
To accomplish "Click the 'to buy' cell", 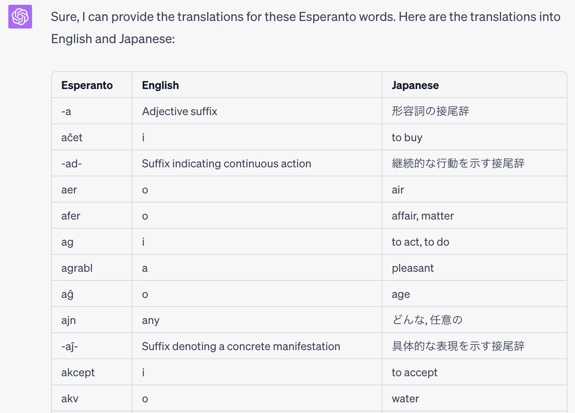I will pyautogui.click(x=474, y=137).
